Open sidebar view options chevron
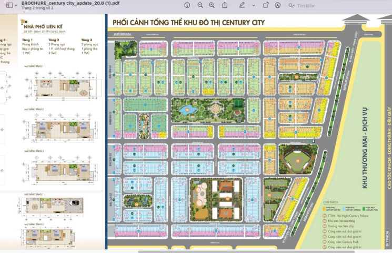 click(16, 5)
